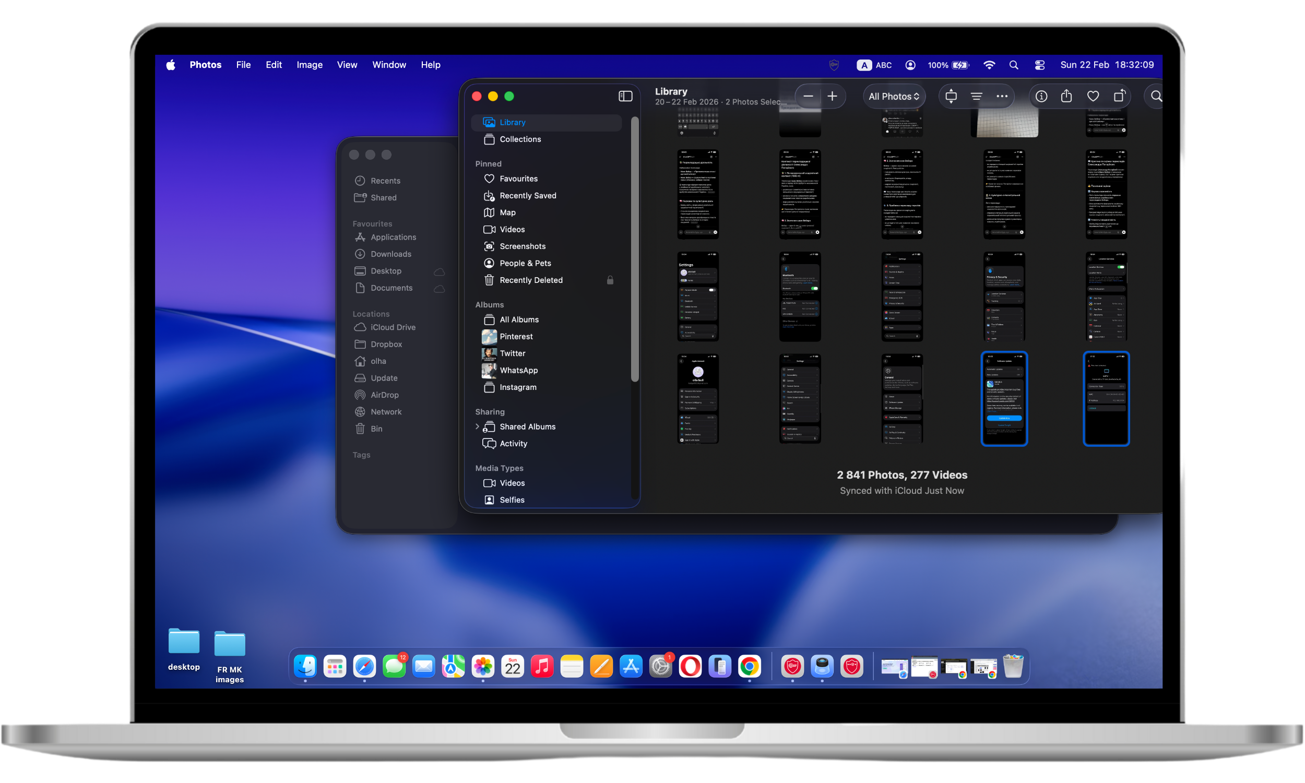Expand the Shared Albums section chevron
The image size is (1305, 783).
click(478, 426)
